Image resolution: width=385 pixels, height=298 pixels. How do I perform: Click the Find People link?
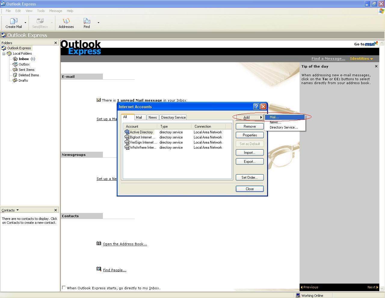pos(115,270)
